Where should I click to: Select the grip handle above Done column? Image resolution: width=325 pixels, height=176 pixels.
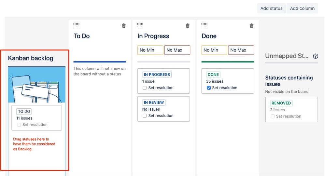(204, 25)
